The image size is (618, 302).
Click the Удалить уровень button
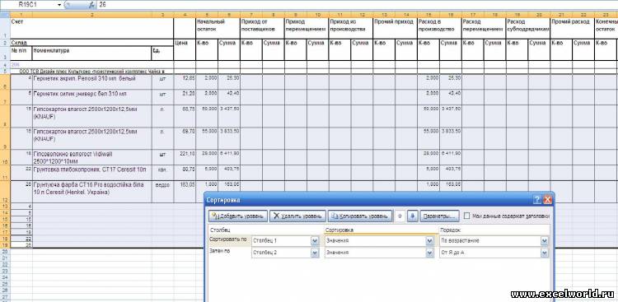(x=298, y=216)
